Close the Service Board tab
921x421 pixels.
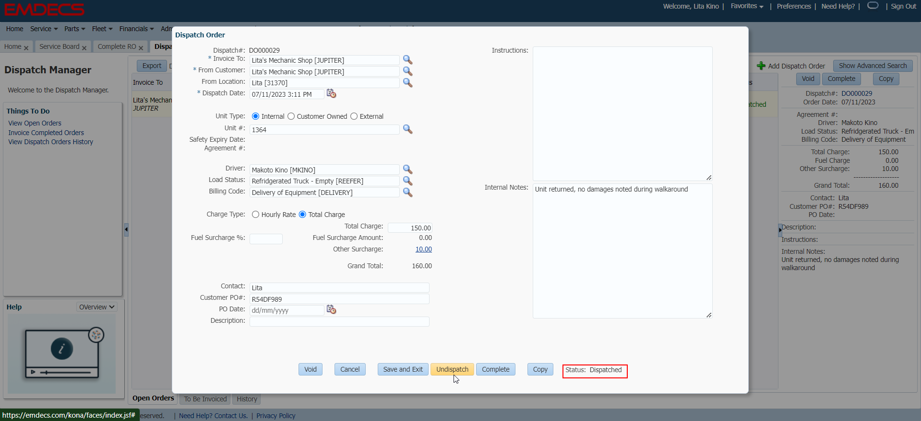point(84,48)
